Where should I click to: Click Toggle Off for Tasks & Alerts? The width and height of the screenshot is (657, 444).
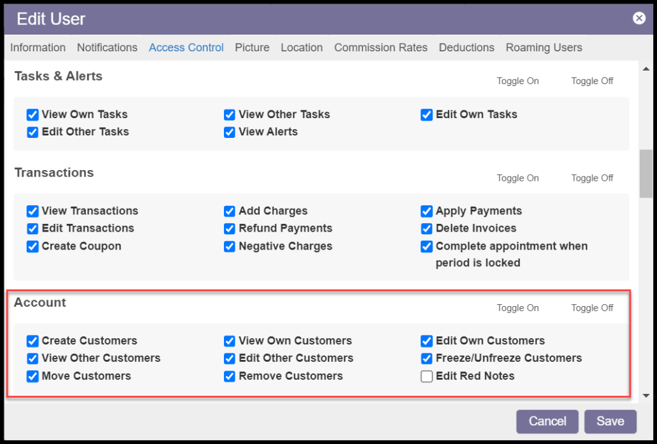(592, 81)
